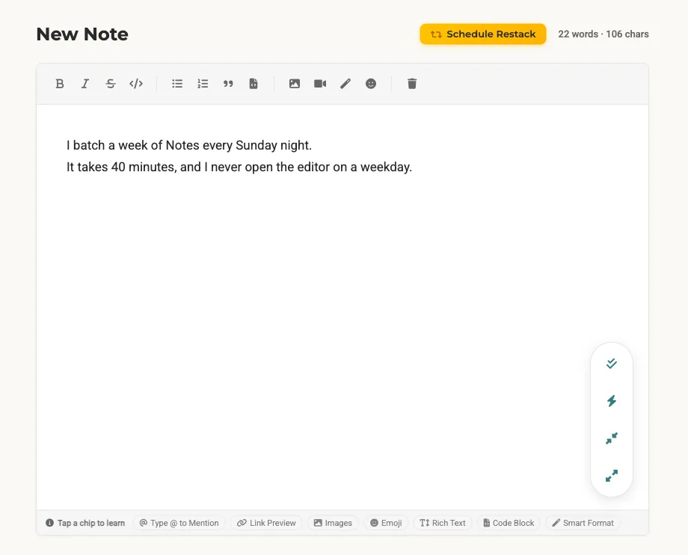Click the line about Sunday night batching
The width and height of the screenshot is (688, 555).
pos(189,145)
